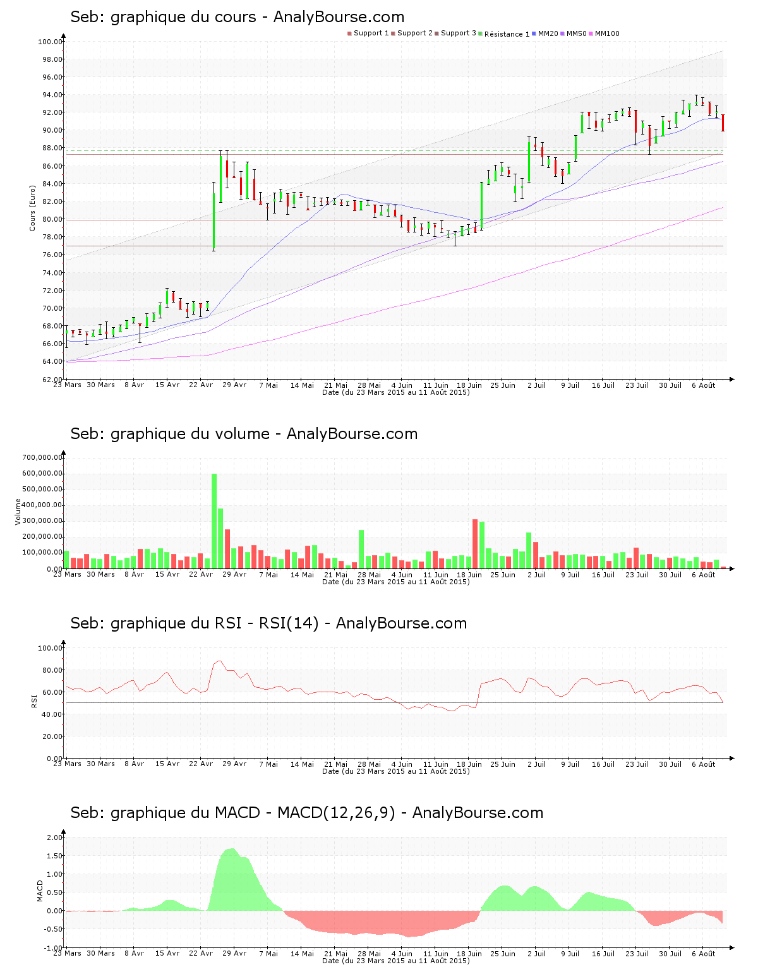758x979 pixels.
Task: Click the date range caption under the price chart
Action: (396, 392)
